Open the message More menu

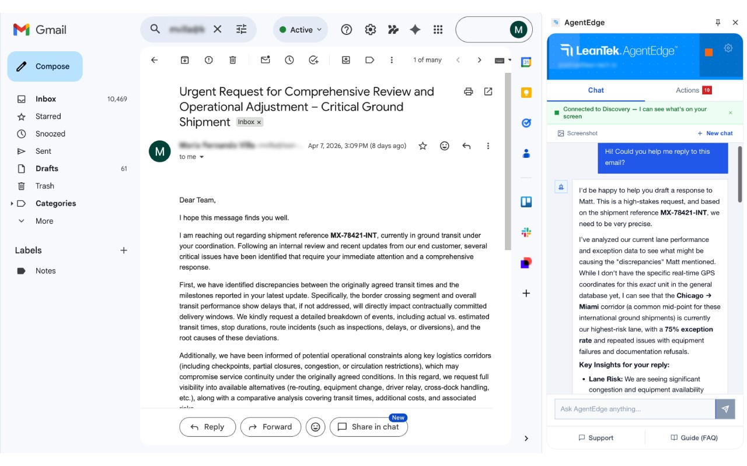pyautogui.click(x=488, y=146)
